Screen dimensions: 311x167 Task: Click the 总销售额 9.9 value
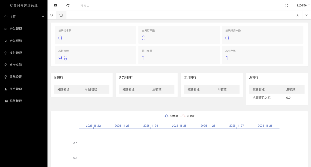[63, 58]
